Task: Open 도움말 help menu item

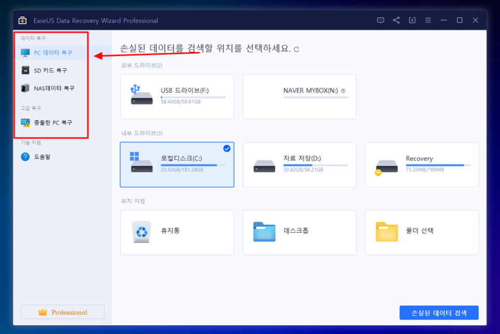Action: [x=62, y=157]
